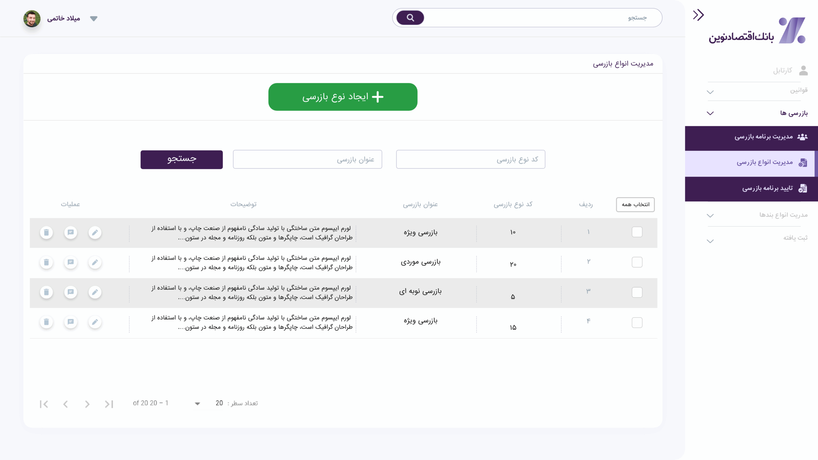This screenshot has height=460, width=818.
Task: Click the edit pencil icon in row ۱
Action: 95,233
